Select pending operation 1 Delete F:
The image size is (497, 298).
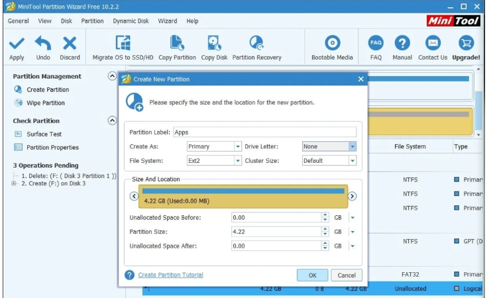click(x=69, y=175)
